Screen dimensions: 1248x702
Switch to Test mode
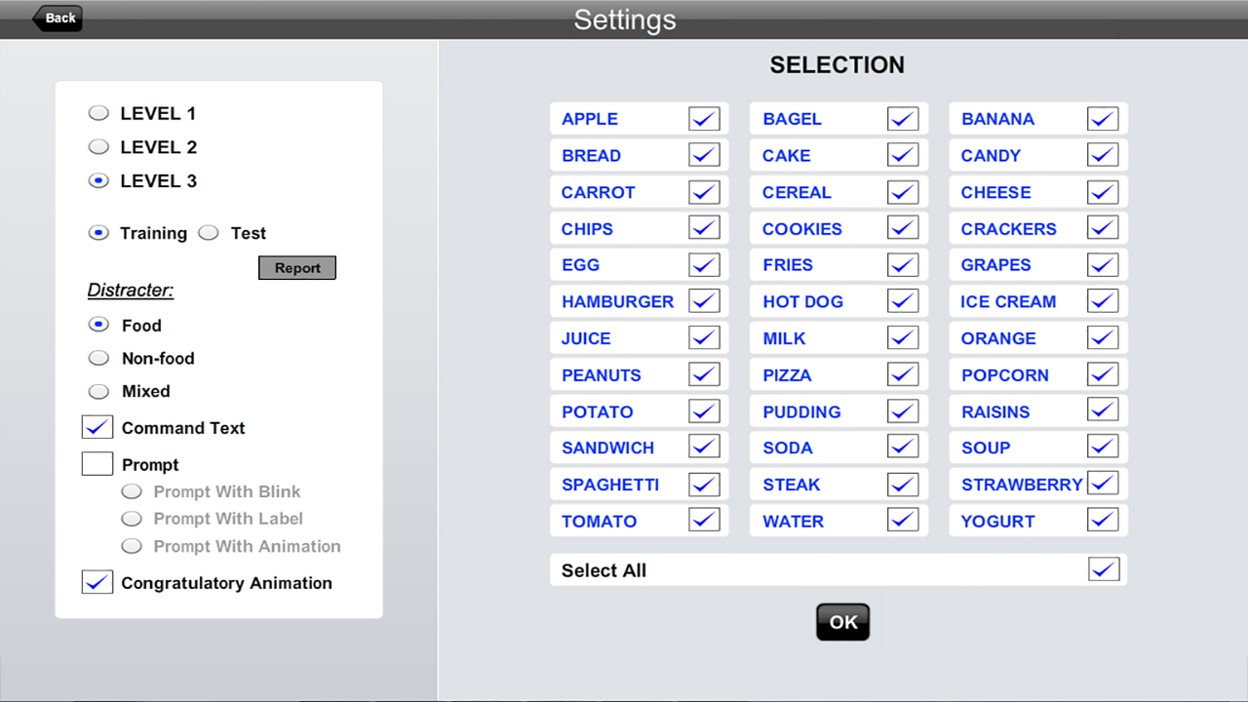pyautogui.click(x=209, y=233)
